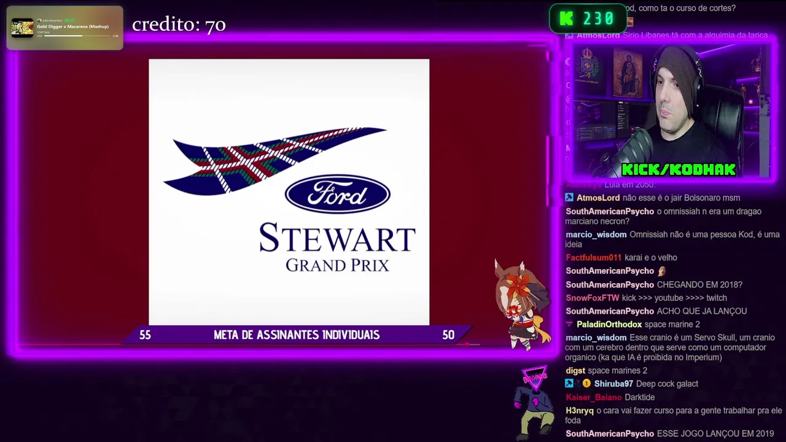The image size is (786, 442).
Task: Click the username Kaiser_Baiano
Action: pyautogui.click(x=594, y=397)
